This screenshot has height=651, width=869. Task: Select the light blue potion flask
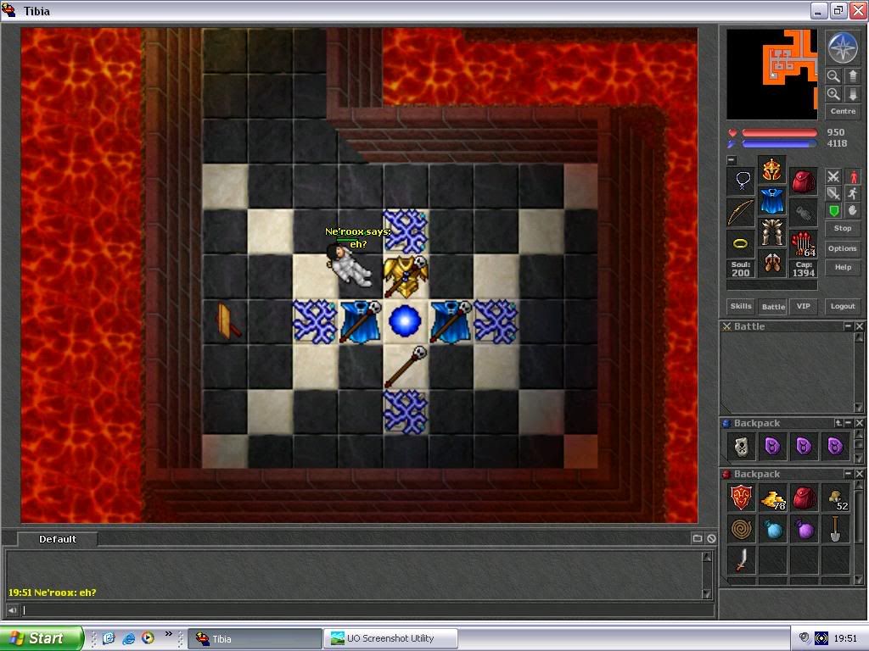[772, 529]
